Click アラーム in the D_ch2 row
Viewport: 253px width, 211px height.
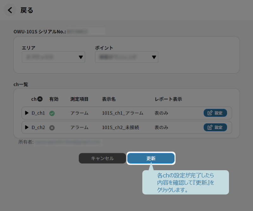click(x=79, y=127)
